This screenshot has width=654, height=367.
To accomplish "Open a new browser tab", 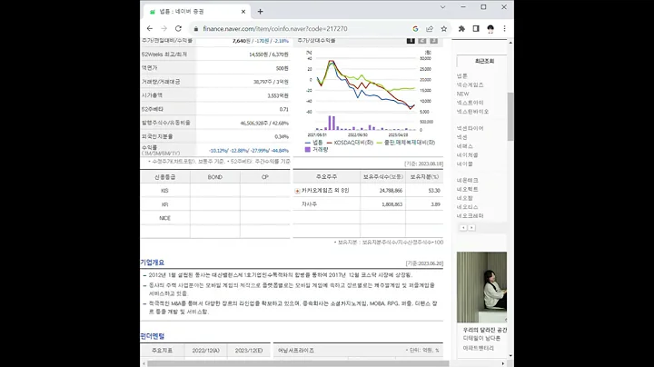I will 261,12.
